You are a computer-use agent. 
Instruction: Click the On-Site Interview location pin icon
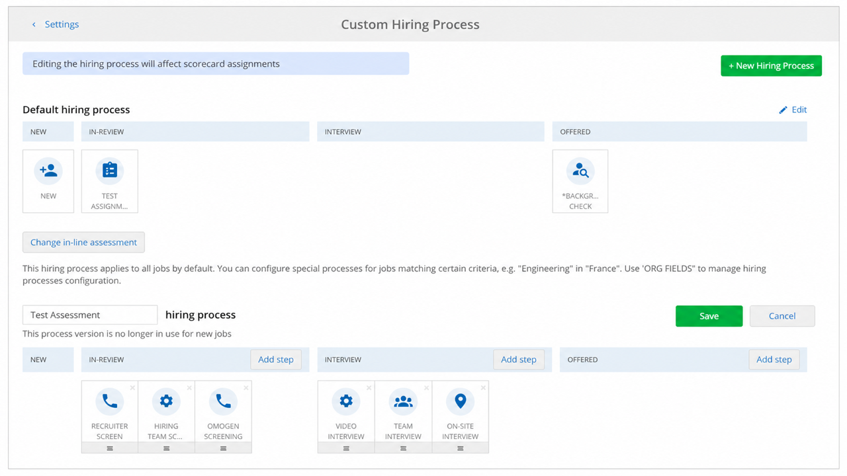pos(461,401)
